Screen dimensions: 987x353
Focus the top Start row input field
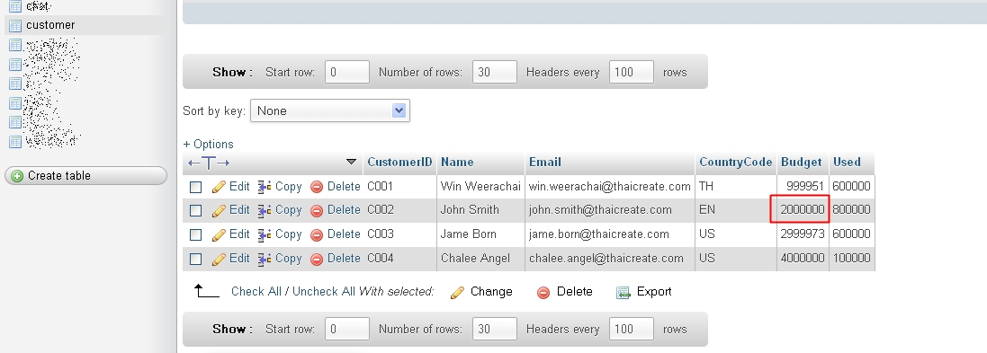coord(346,72)
